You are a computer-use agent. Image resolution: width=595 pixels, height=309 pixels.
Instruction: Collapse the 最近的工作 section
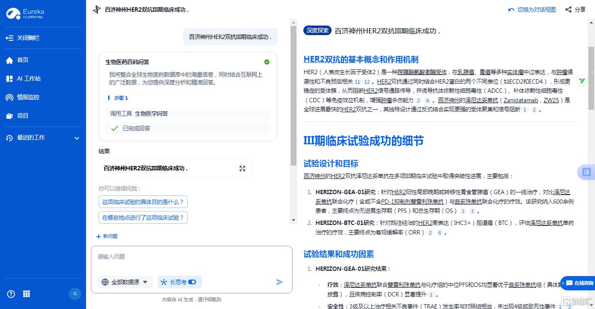[x=77, y=138]
